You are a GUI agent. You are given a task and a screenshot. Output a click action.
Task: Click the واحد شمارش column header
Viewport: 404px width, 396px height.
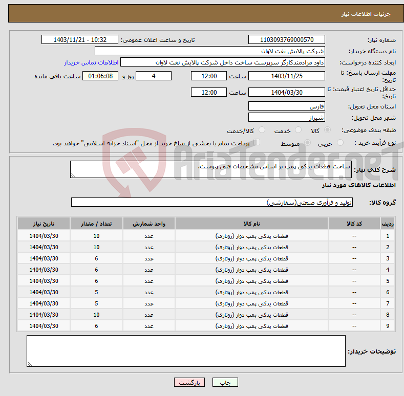pos(149,224)
